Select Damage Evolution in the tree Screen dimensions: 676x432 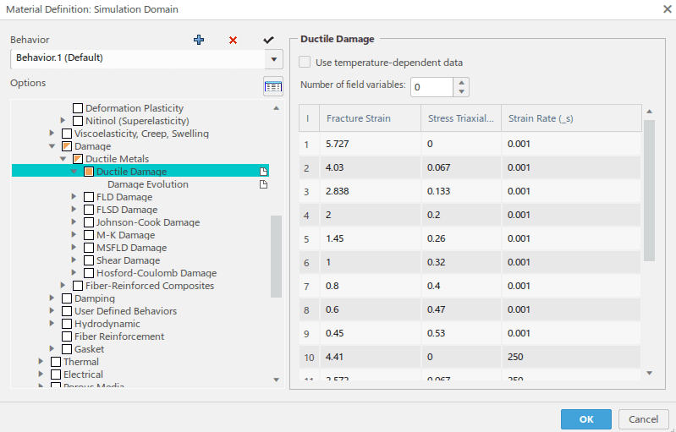(148, 184)
